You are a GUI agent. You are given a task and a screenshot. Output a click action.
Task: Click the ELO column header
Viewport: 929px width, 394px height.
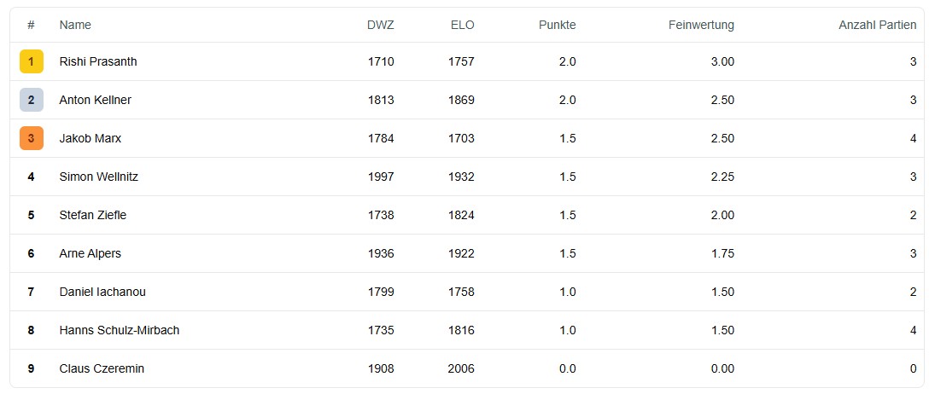(462, 25)
